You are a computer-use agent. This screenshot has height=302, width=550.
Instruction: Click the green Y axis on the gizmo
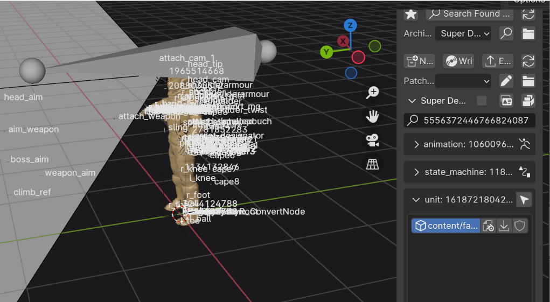pyautogui.click(x=326, y=53)
